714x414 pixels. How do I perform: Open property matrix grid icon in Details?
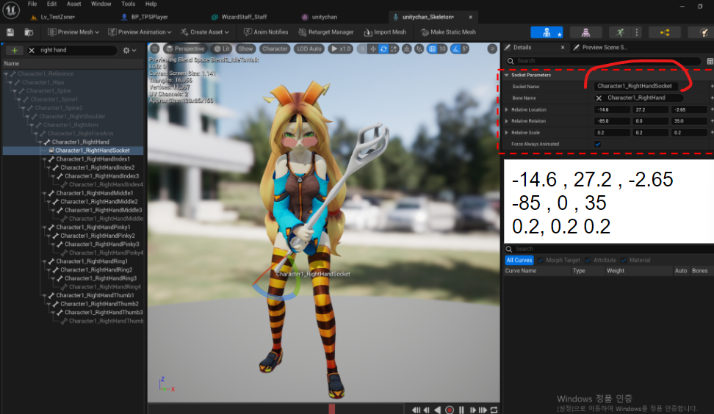coord(710,61)
